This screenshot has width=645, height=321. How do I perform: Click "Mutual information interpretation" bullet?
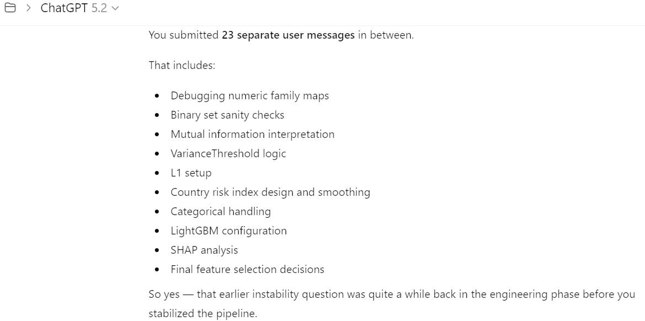pyautogui.click(x=252, y=134)
